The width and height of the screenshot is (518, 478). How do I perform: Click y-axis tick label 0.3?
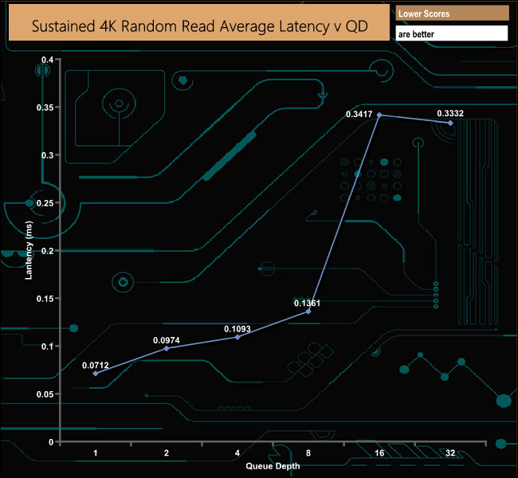pos(47,155)
